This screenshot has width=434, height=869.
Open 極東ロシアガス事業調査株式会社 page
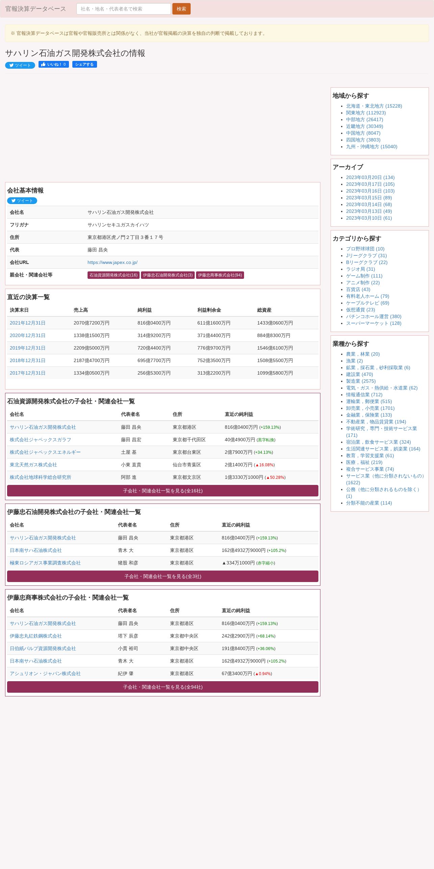[x=45, y=563]
